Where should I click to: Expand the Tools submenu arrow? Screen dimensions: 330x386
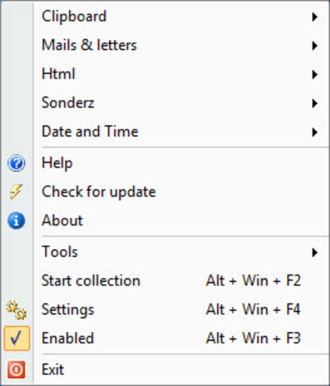(x=314, y=252)
